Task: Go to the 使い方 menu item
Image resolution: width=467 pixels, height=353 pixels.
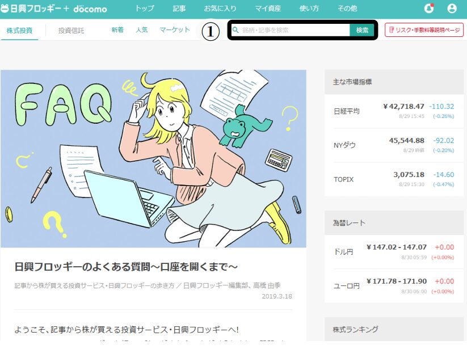Action: pos(309,9)
